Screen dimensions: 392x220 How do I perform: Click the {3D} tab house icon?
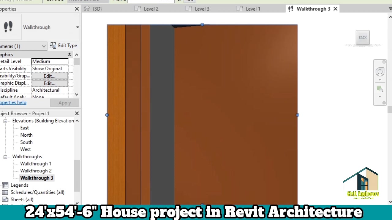pos(87,9)
